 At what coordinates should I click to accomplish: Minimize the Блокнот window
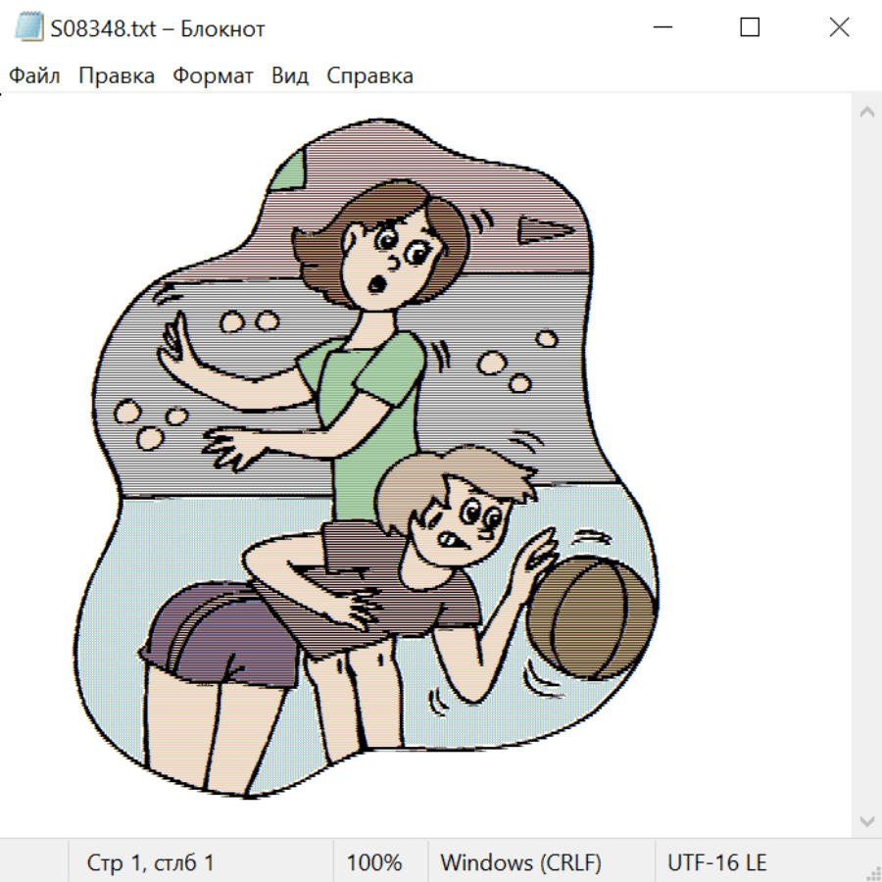click(661, 28)
